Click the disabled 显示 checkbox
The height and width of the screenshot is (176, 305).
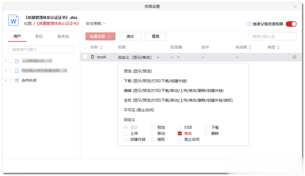tap(126, 127)
